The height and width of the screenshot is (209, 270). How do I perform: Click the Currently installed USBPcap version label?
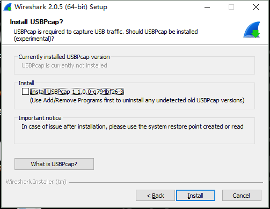coord(64,57)
